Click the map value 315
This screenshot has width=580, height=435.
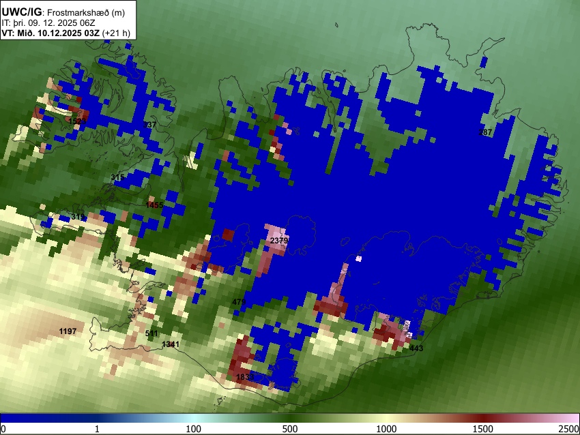(117, 177)
